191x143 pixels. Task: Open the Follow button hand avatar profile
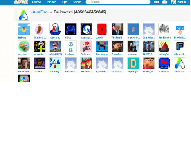(180, 29)
